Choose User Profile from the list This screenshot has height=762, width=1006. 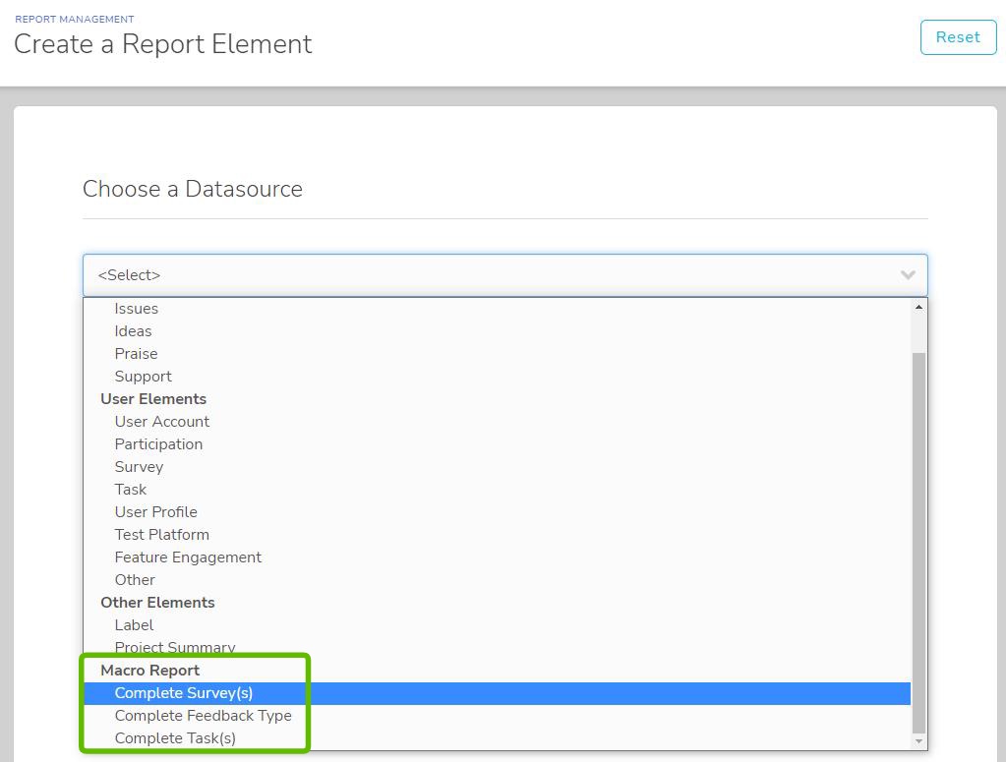155,512
